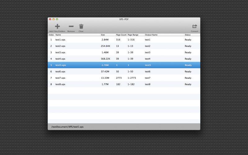Click the Page Range column header

pos(133,35)
